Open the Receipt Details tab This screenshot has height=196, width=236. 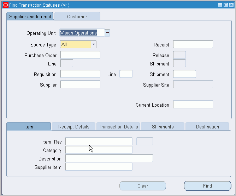click(x=73, y=127)
